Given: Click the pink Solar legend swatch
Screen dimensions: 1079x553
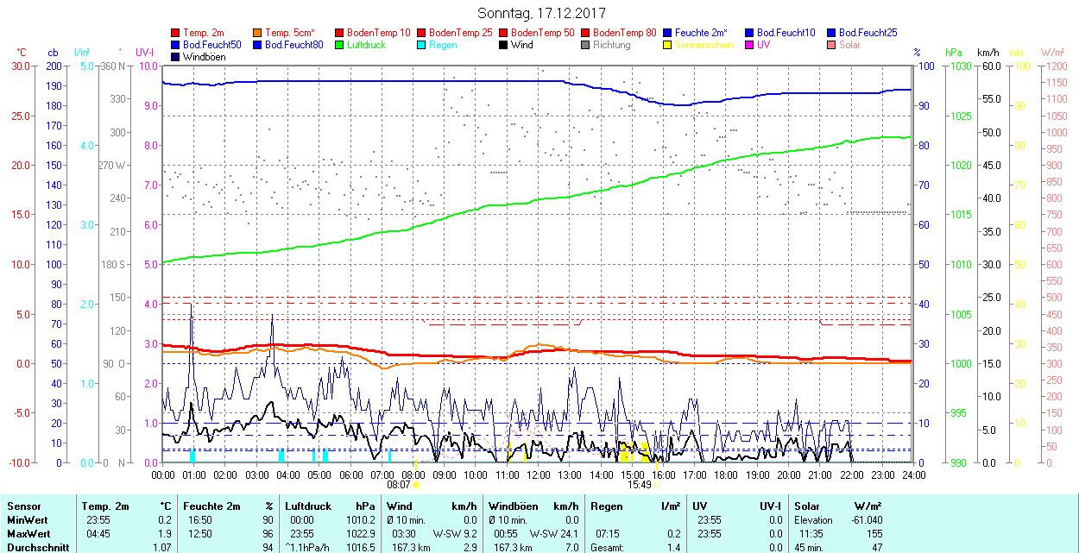Looking at the screenshot, I should [831, 45].
